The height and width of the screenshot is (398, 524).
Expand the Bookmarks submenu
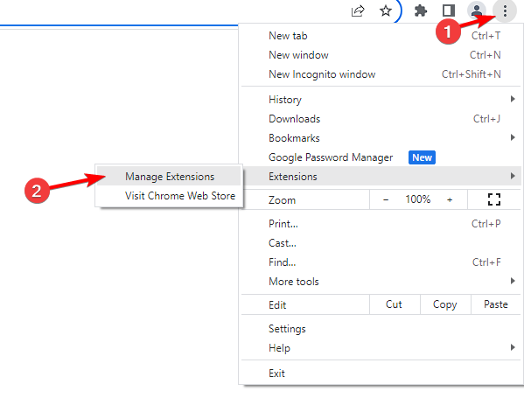[x=381, y=138]
